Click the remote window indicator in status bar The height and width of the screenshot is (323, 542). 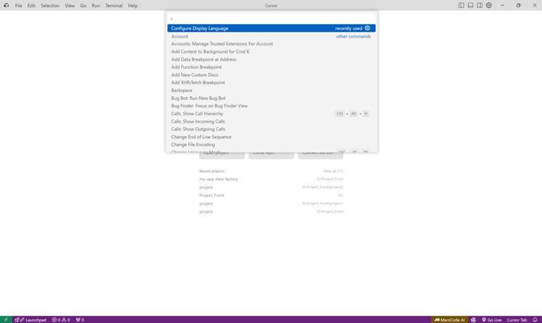pyautogui.click(x=6, y=319)
